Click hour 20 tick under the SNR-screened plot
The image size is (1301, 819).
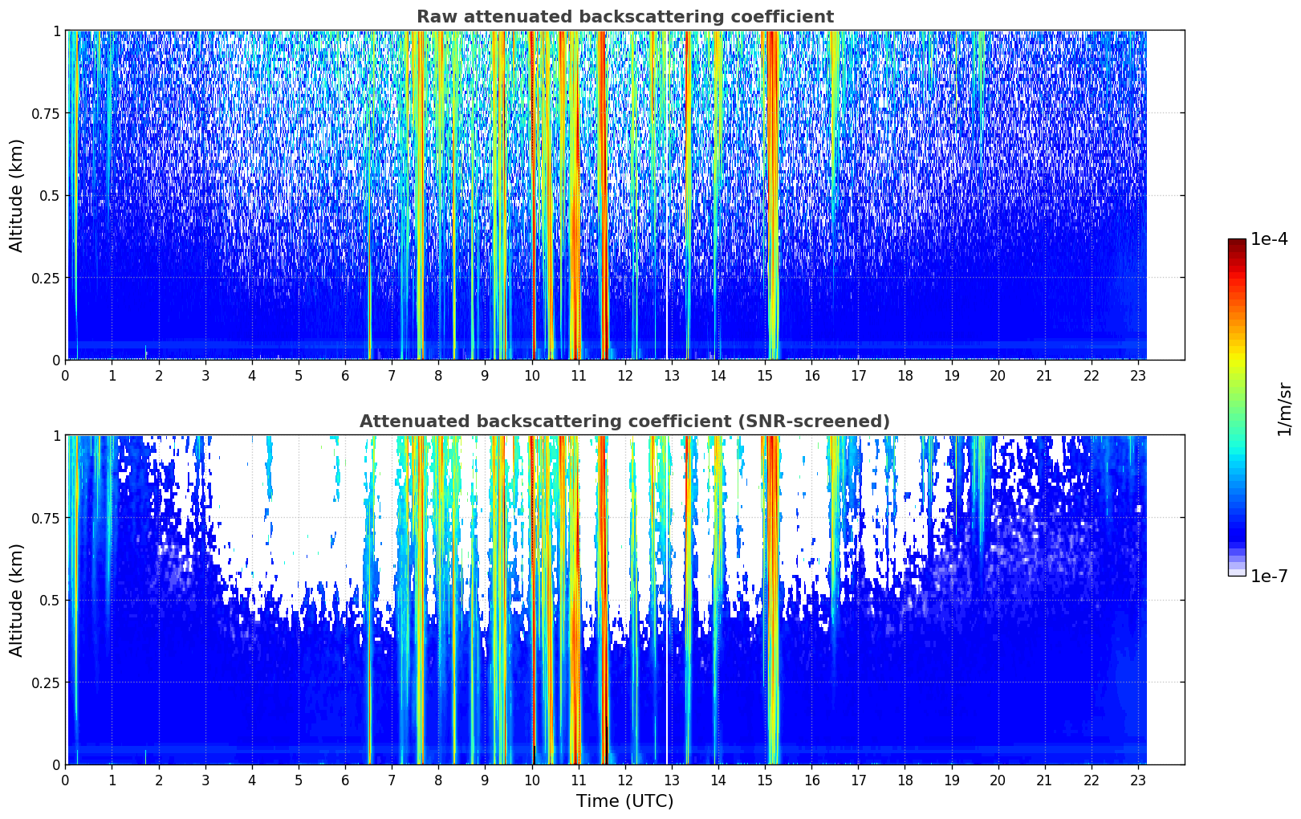tap(998, 780)
